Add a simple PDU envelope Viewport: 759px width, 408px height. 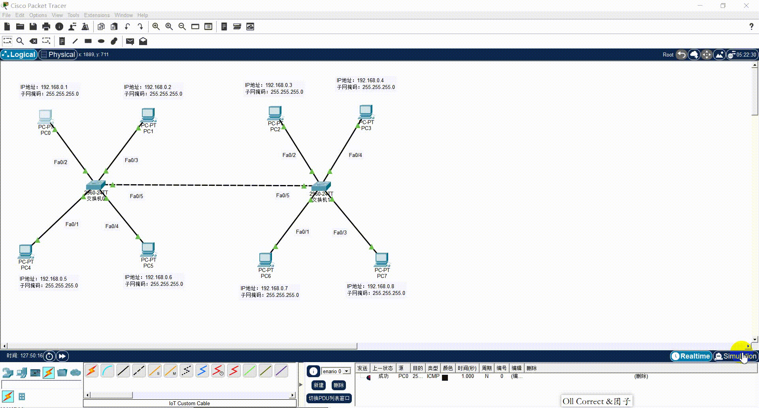[x=130, y=41]
